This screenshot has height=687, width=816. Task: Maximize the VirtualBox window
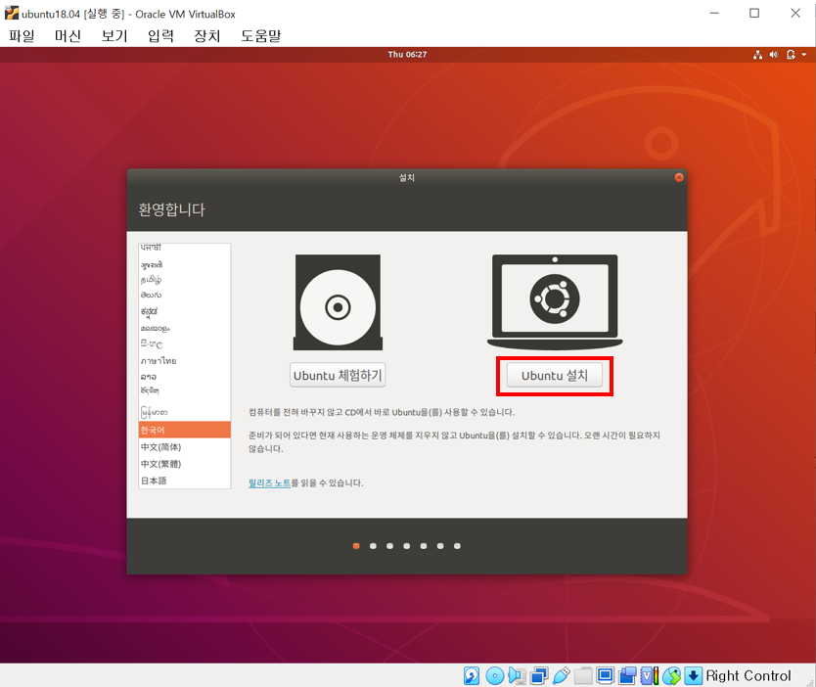click(x=754, y=13)
